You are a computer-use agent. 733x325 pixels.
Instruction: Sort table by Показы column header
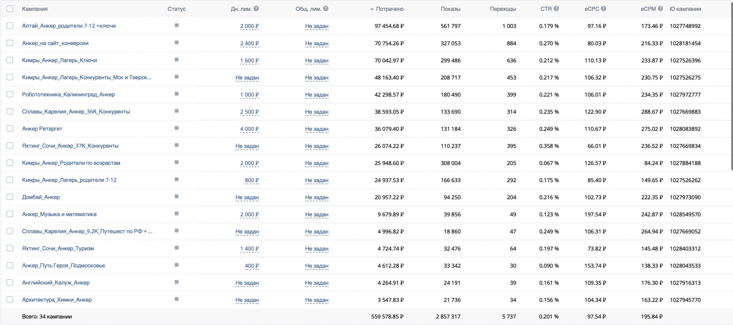(x=450, y=9)
